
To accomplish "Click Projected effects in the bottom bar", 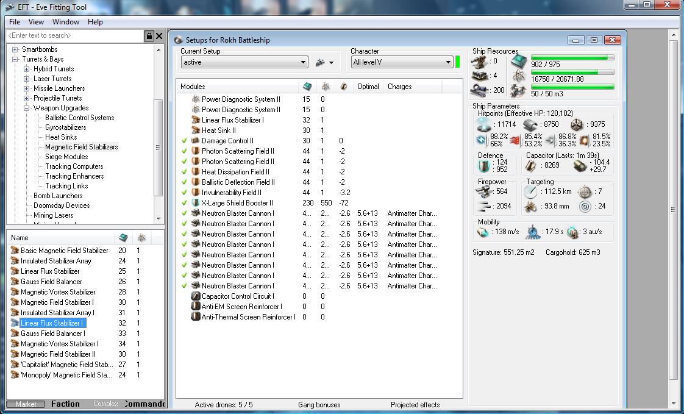I will [415, 405].
